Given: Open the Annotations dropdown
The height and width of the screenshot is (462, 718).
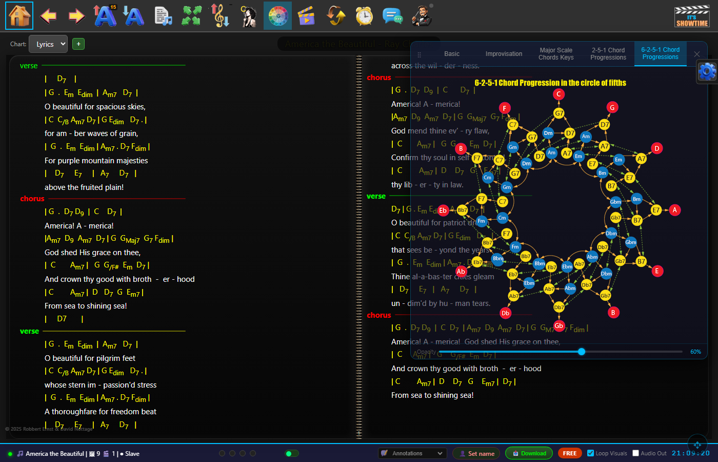Looking at the screenshot, I should (x=412, y=453).
